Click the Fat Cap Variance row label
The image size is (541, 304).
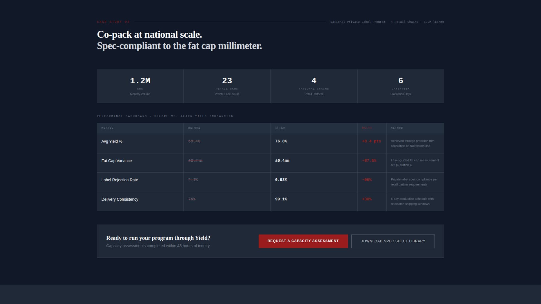116,161
